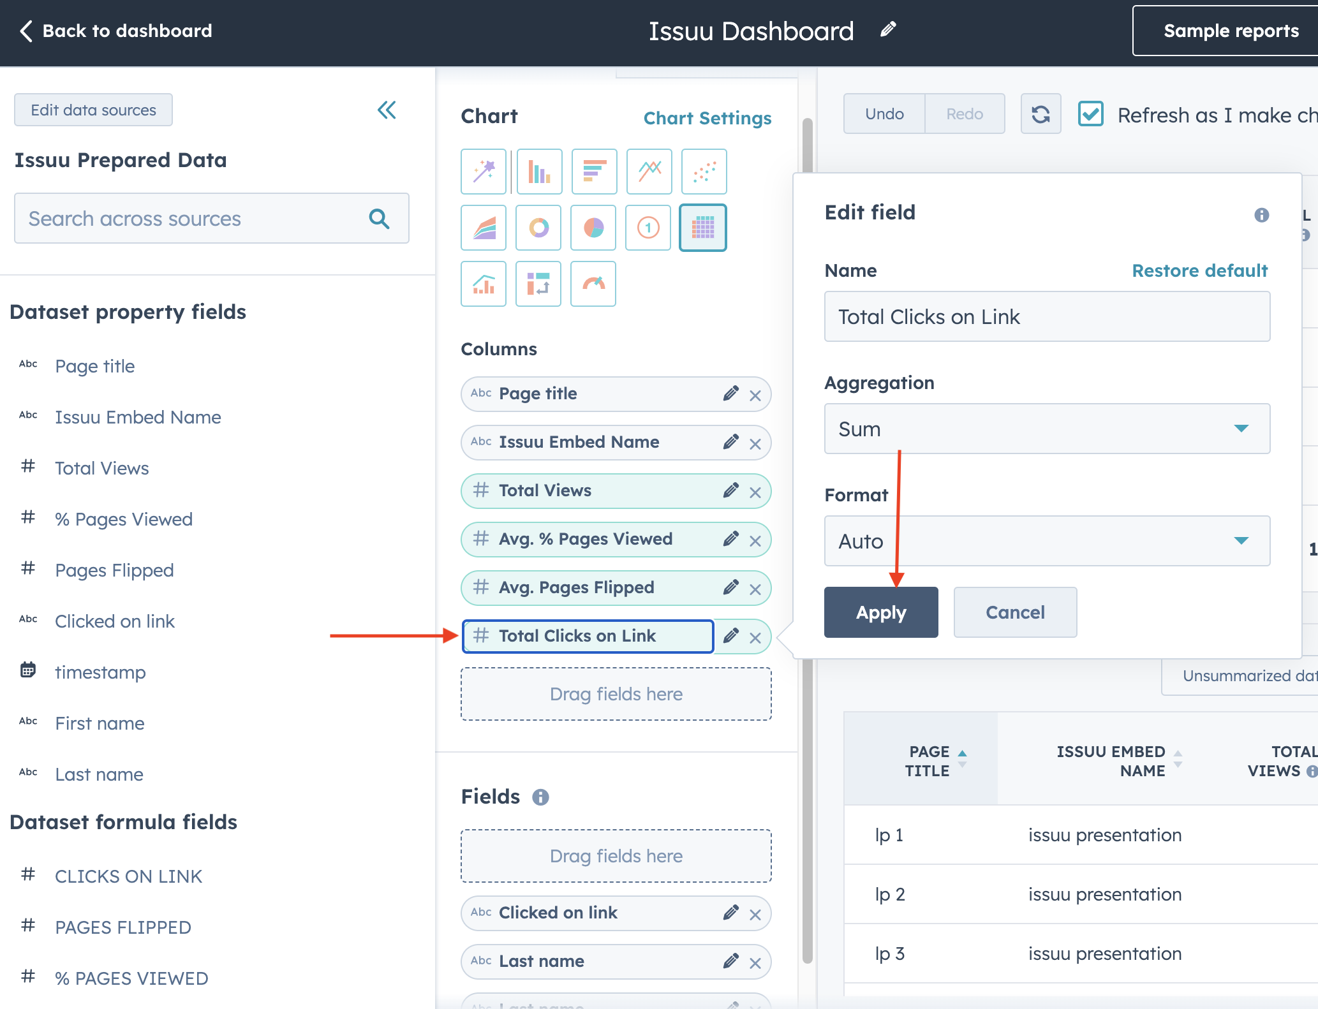Click the field Name text input
Screen dimensions: 1318x1009
coord(1047,316)
